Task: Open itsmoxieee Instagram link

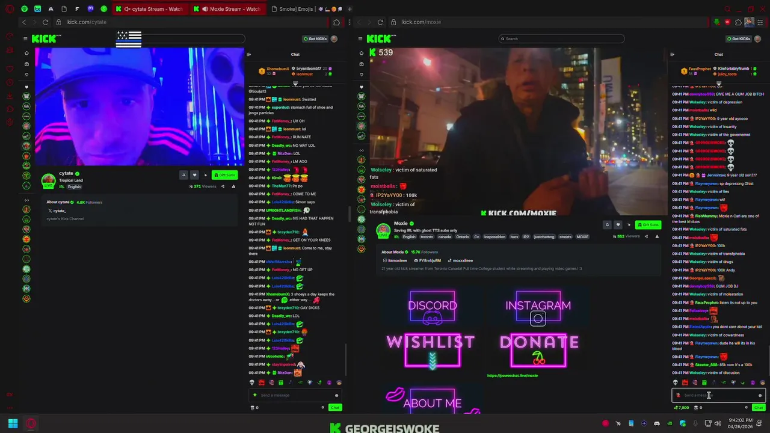Action: 395,260
